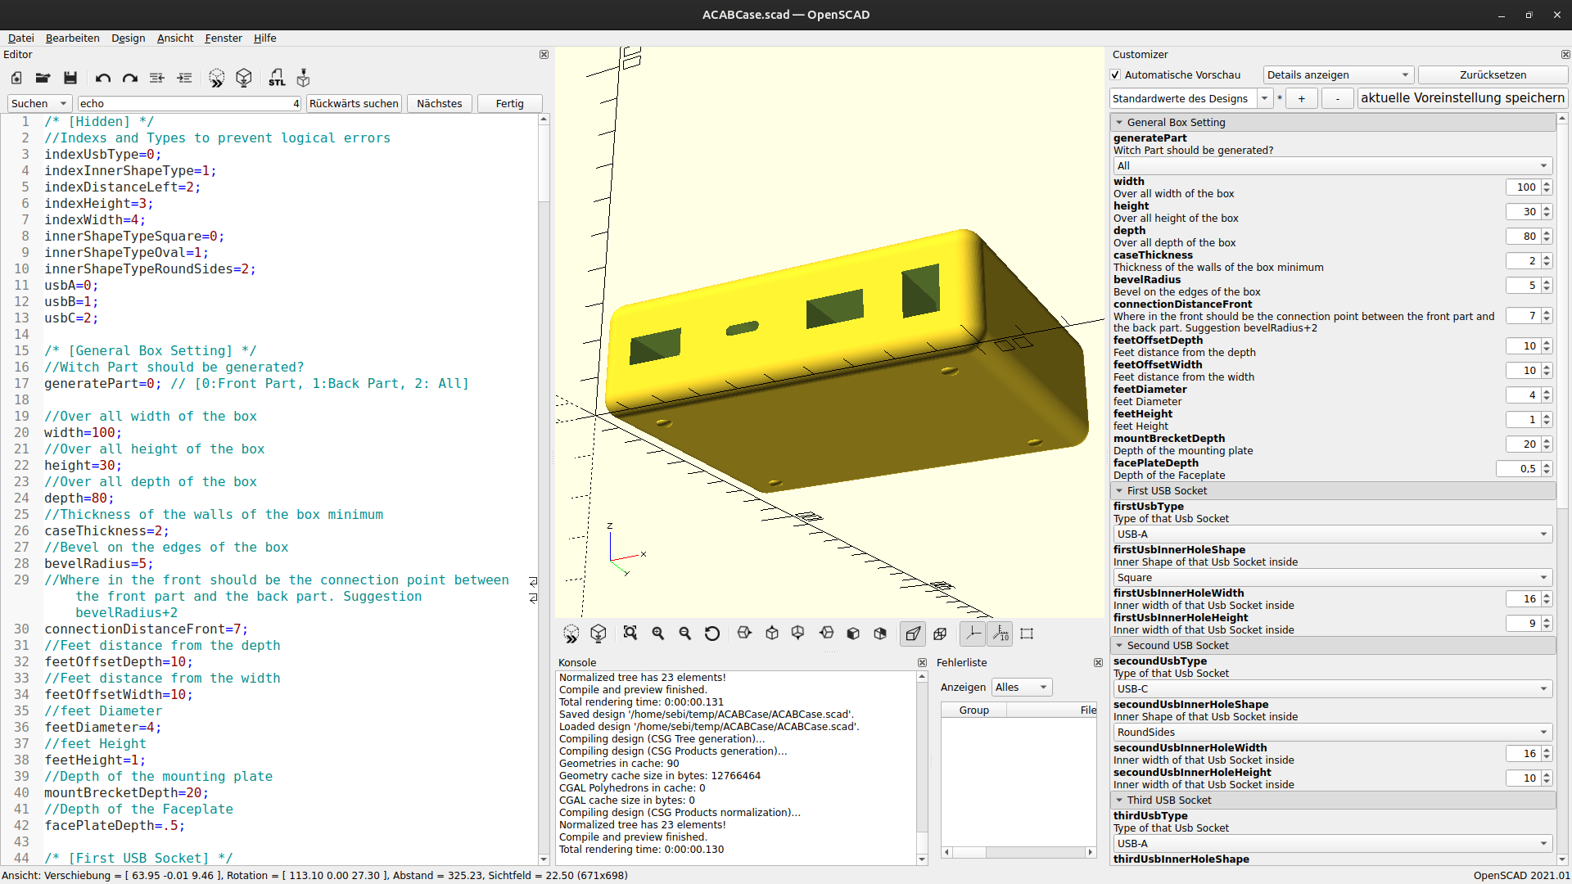Toggle the Show Scale Markers button
The height and width of the screenshot is (884, 1572).
pos(1001,634)
